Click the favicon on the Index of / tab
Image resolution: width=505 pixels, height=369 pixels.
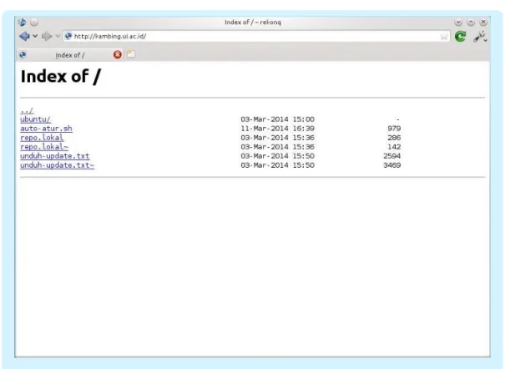coord(23,55)
